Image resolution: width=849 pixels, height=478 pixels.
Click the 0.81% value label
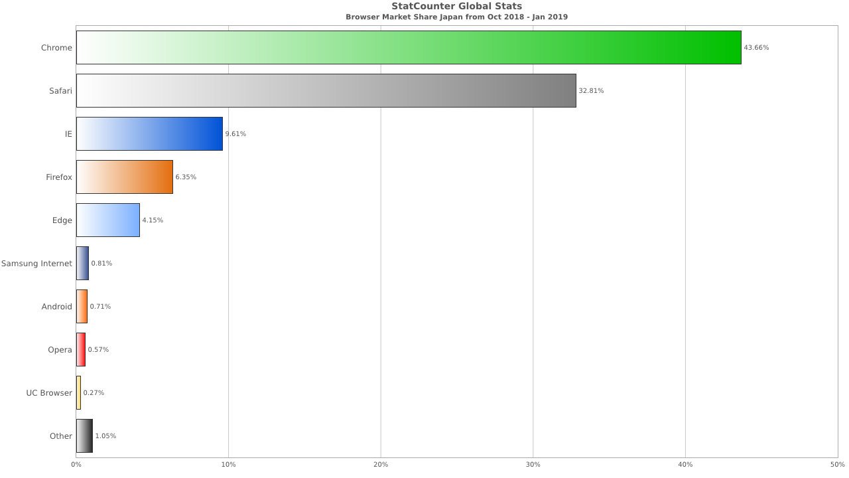101,264
